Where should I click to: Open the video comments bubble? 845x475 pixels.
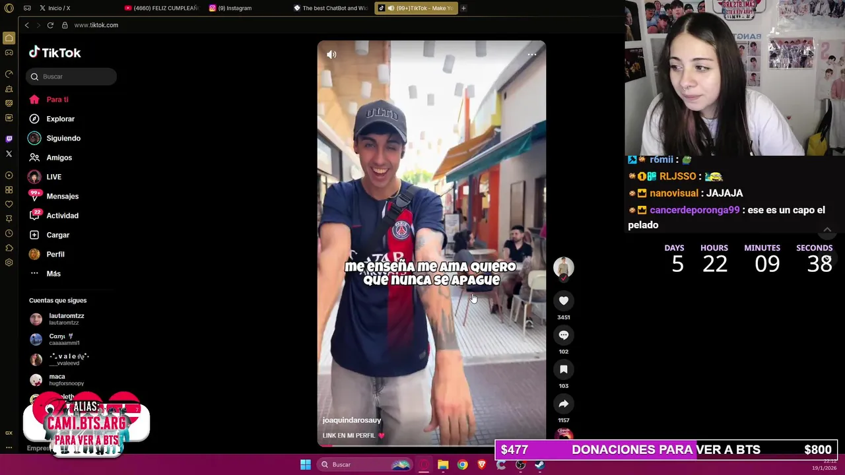[x=564, y=335]
